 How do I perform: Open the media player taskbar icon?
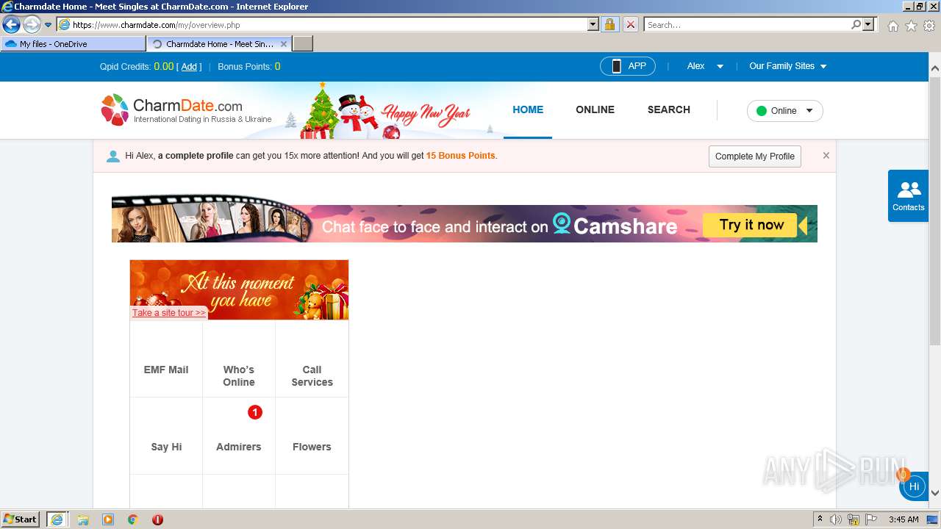(x=108, y=519)
